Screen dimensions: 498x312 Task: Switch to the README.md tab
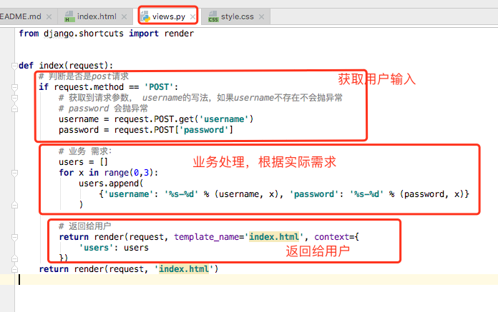(x=20, y=16)
